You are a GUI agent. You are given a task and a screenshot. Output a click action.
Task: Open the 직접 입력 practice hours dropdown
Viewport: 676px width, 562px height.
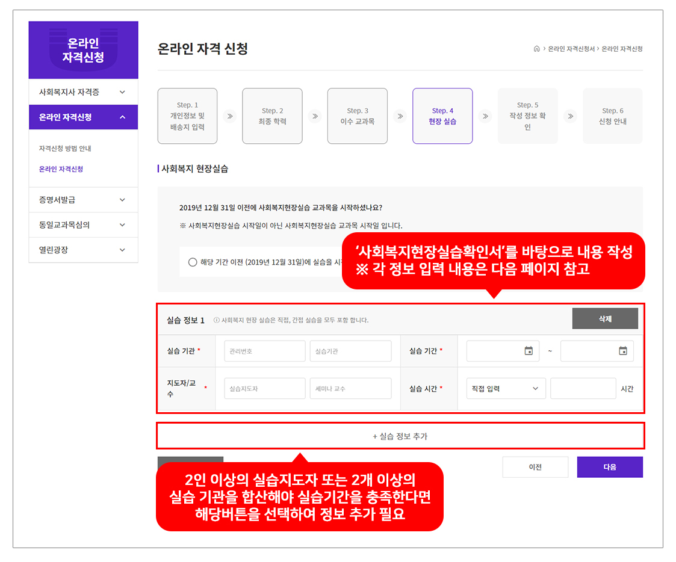(x=506, y=389)
